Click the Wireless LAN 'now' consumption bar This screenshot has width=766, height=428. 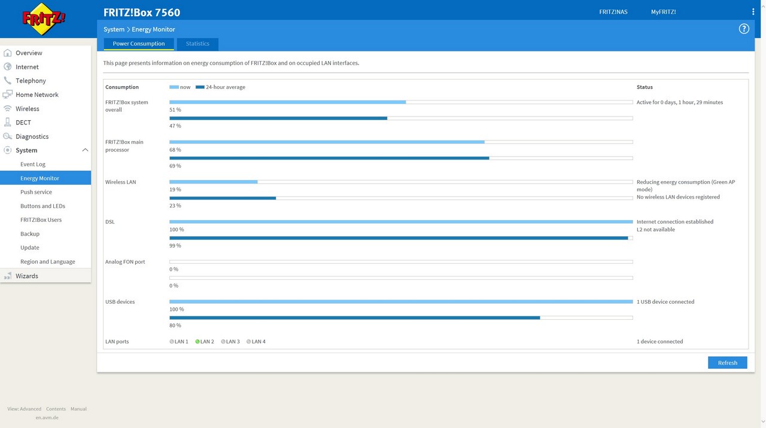(x=401, y=182)
